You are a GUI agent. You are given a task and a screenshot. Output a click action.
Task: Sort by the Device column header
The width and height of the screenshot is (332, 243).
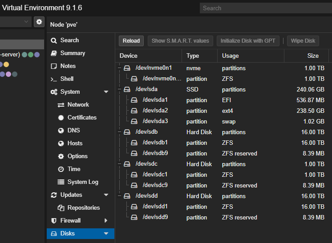(149, 56)
